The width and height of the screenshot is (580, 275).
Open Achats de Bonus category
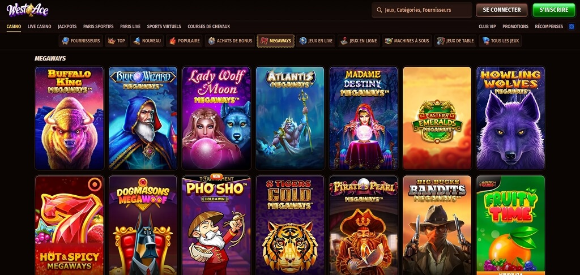tap(230, 41)
